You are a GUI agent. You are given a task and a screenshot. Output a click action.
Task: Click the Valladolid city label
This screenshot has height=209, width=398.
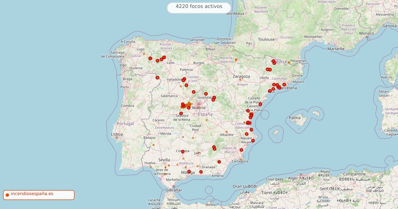[x=175, y=80]
